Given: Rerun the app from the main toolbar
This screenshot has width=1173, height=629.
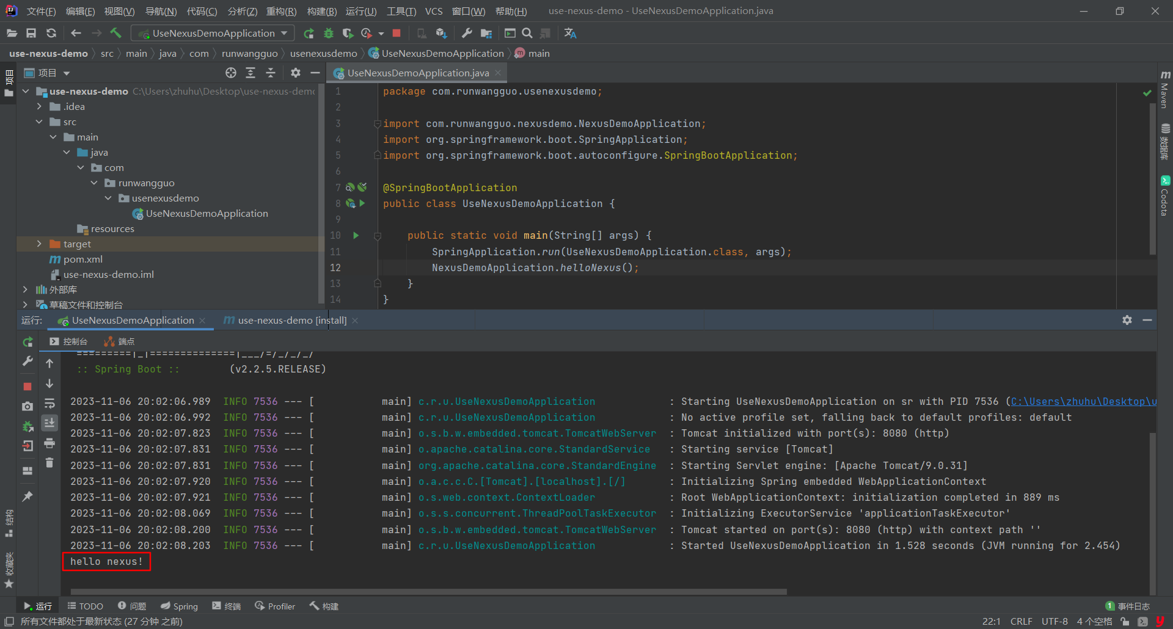Looking at the screenshot, I should coord(309,33).
